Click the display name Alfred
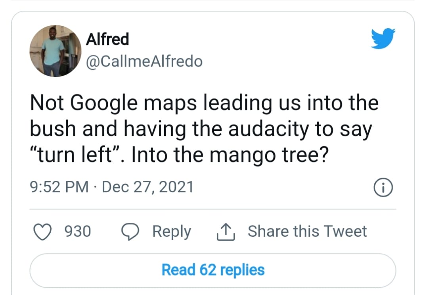 107,39
